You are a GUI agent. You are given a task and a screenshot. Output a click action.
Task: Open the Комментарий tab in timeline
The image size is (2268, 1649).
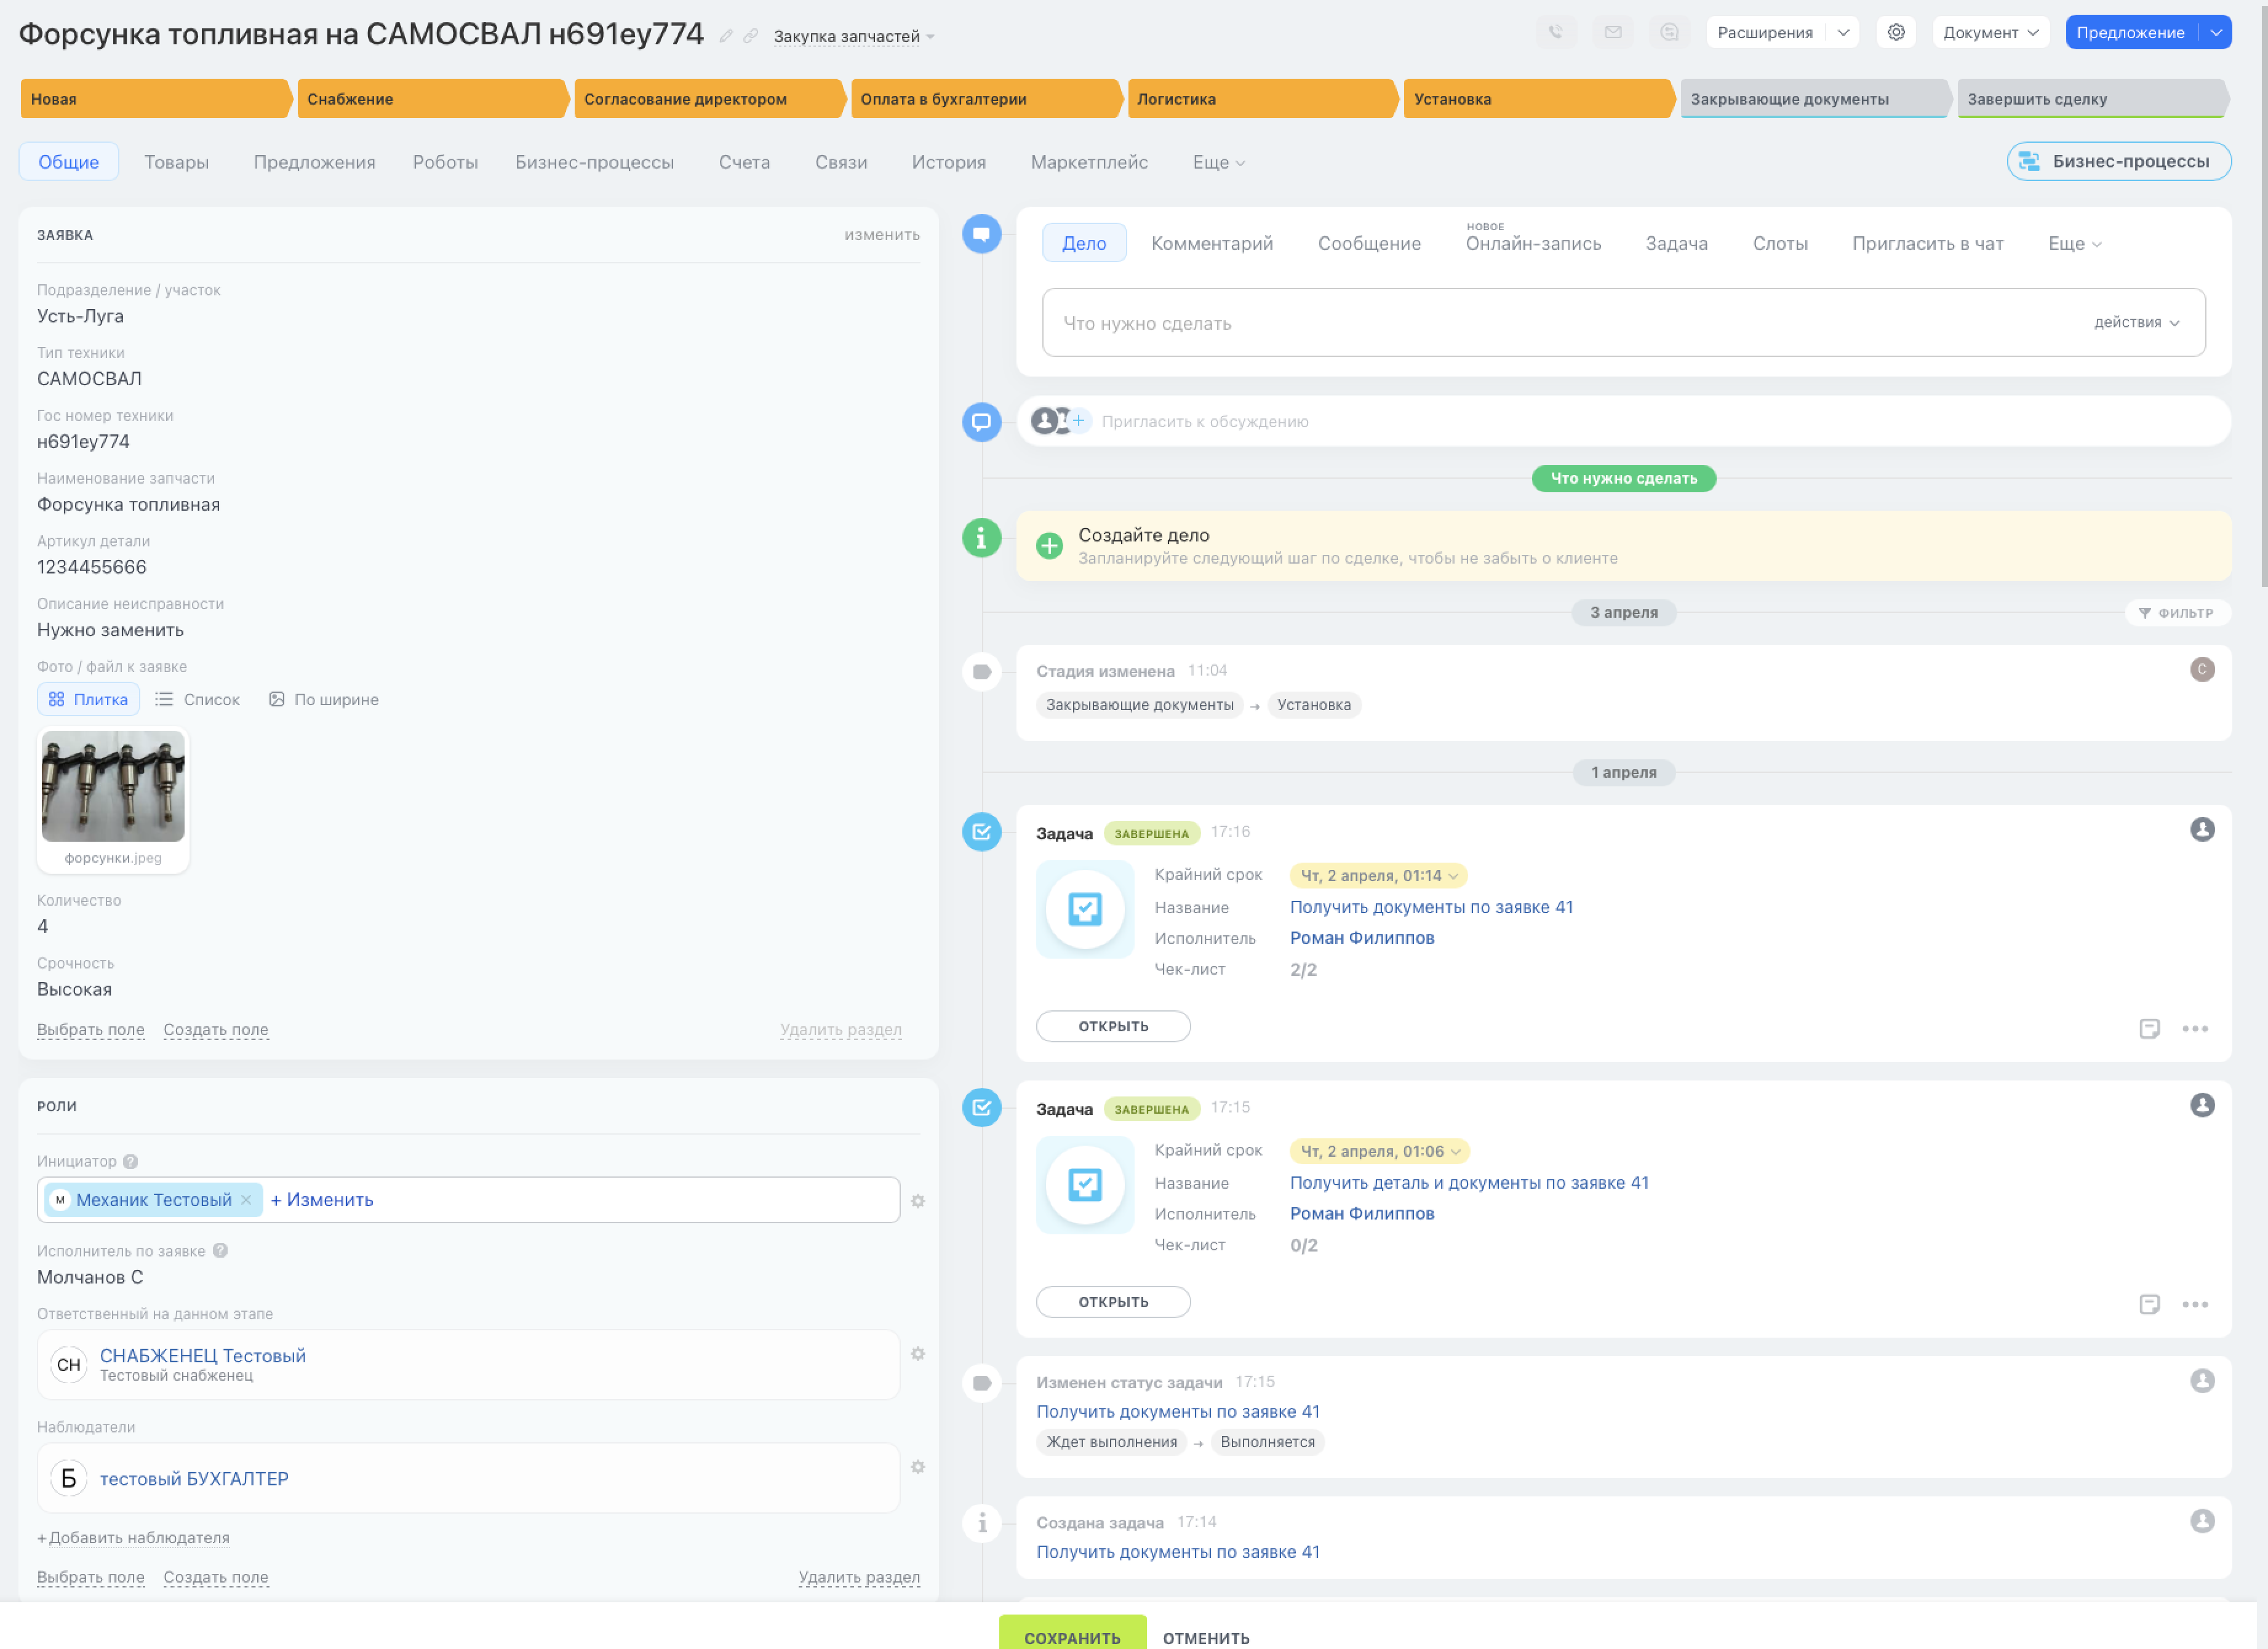point(1211,243)
